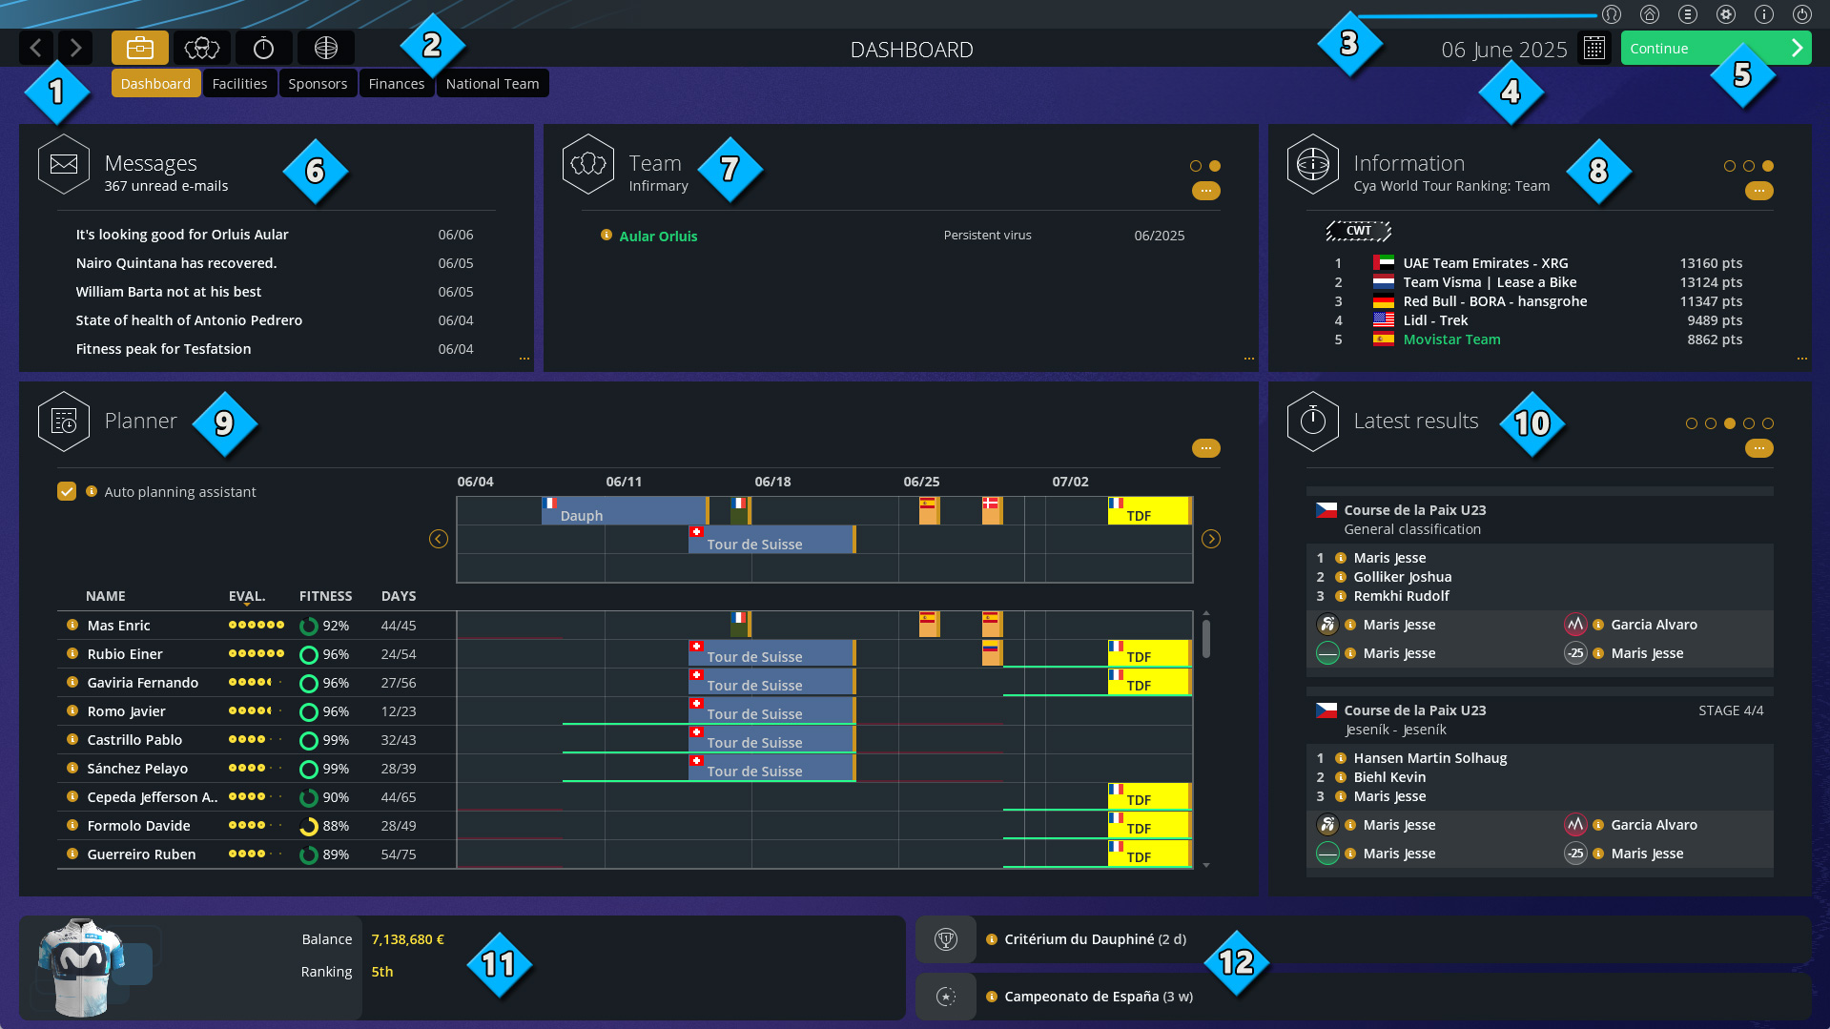Screen dimensions: 1830x1029
Task: Open the info icon in top bar
Action: point(1764,14)
